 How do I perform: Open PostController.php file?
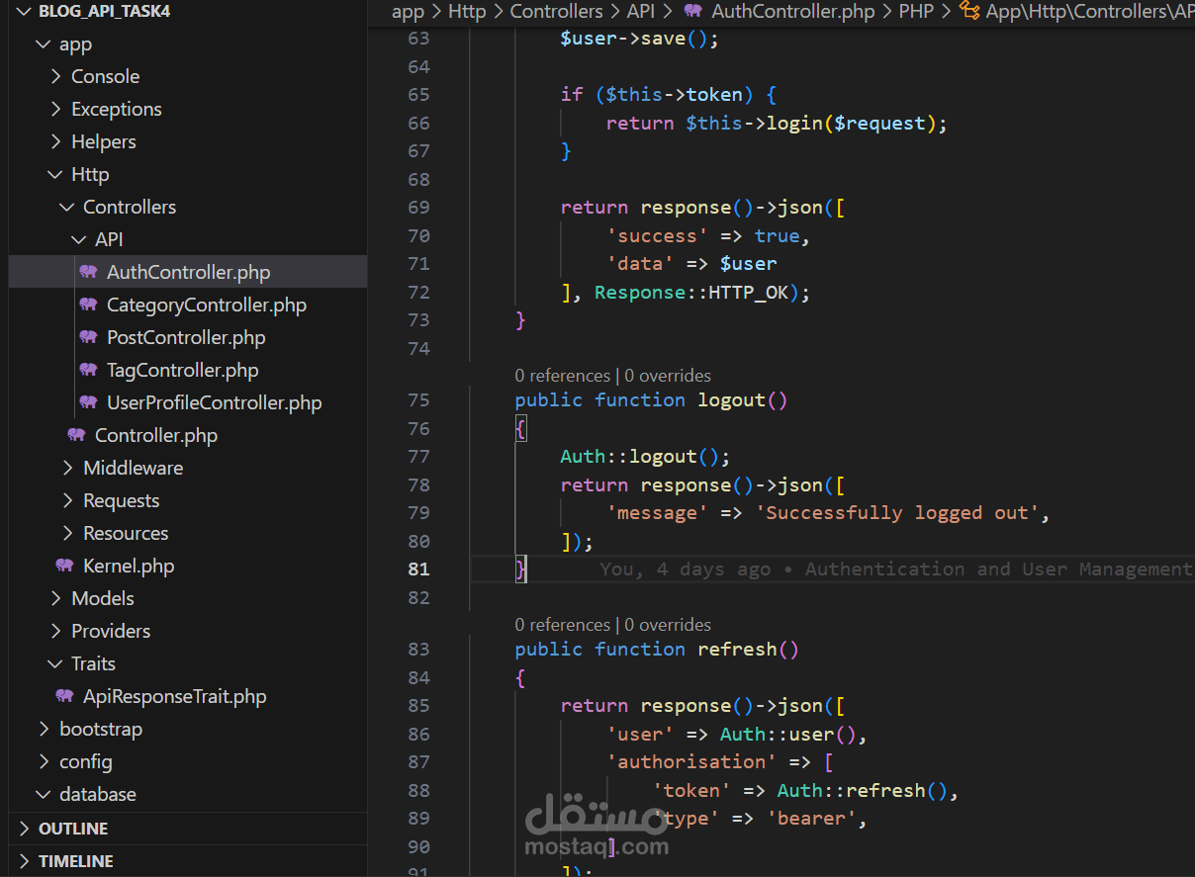coord(186,337)
